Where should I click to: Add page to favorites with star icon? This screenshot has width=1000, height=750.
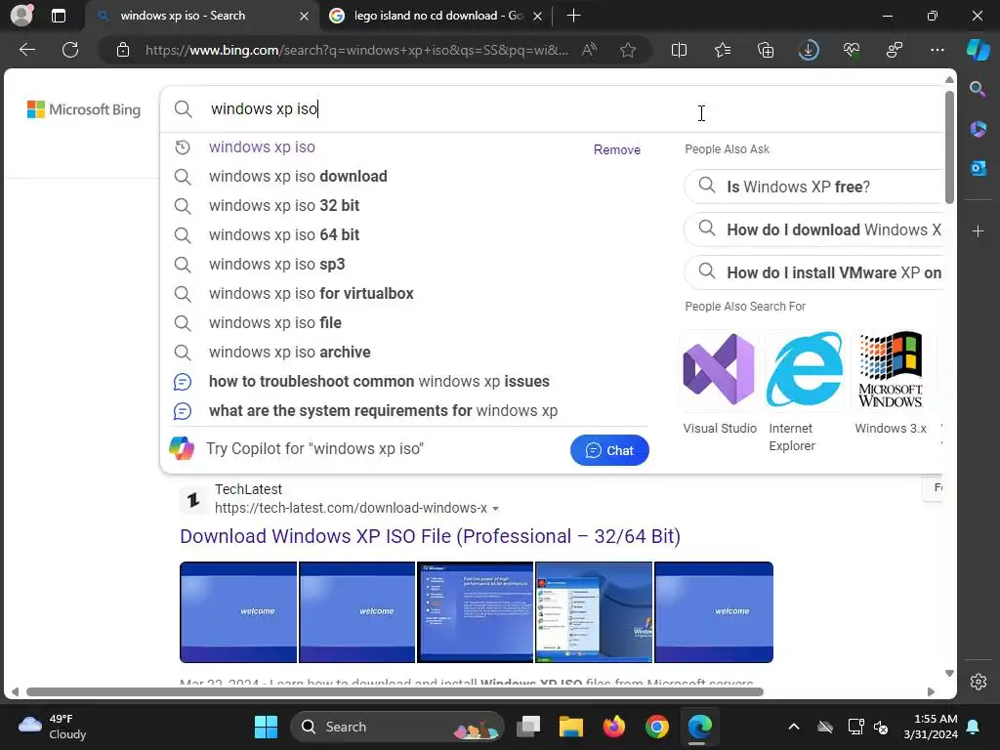click(x=628, y=50)
